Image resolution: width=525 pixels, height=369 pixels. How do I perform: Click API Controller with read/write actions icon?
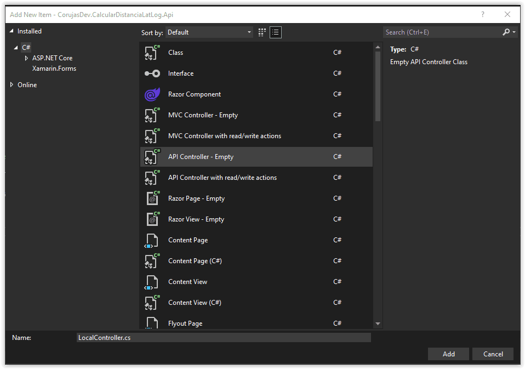coord(152,178)
